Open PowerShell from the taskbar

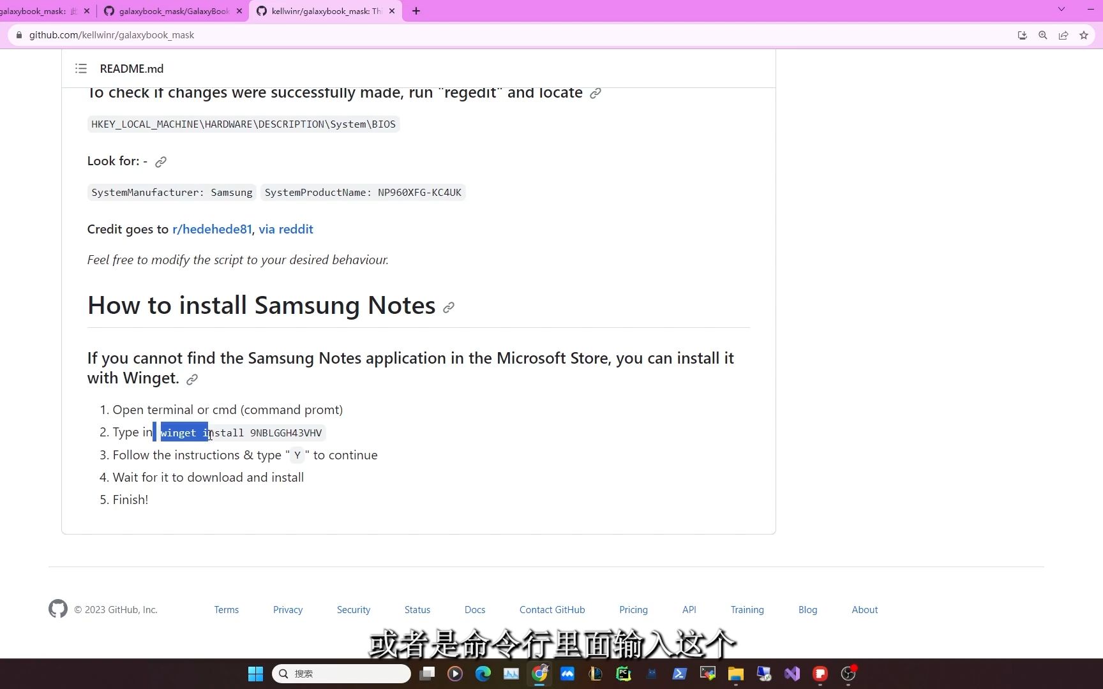(x=680, y=674)
